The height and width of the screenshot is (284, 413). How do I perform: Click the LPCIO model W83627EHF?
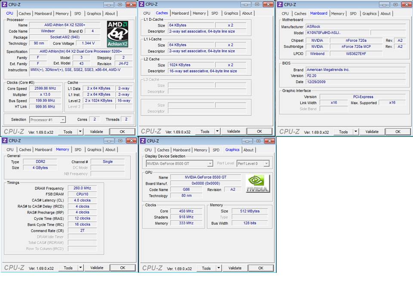(x=356, y=53)
